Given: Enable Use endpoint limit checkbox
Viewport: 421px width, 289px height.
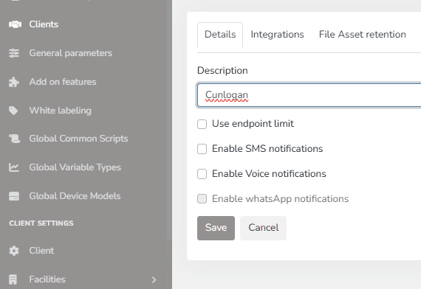Looking at the screenshot, I should (202, 124).
